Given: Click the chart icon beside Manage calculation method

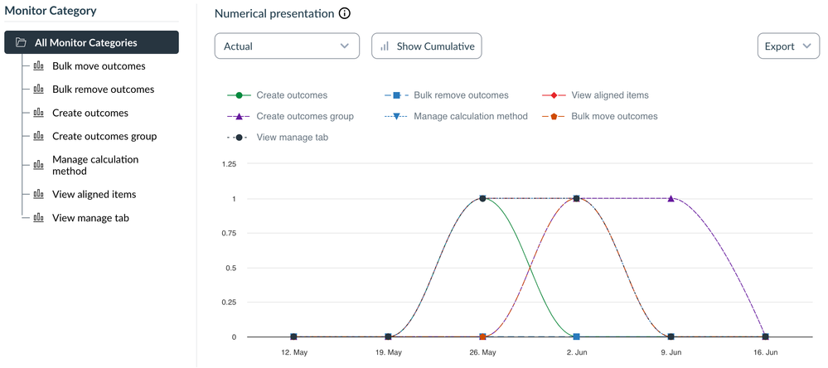Looking at the screenshot, I should click(x=38, y=165).
